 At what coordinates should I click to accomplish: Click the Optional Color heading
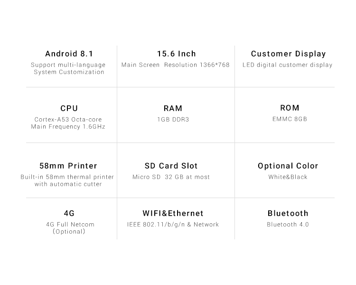click(288, 166)
